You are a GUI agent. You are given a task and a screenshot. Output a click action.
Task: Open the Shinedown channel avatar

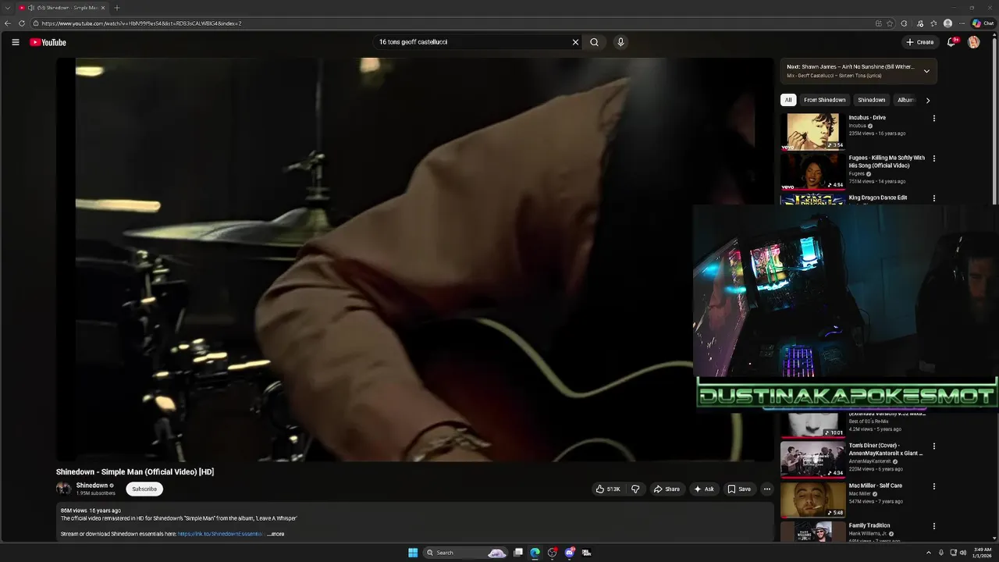click(x=63, y=489)
